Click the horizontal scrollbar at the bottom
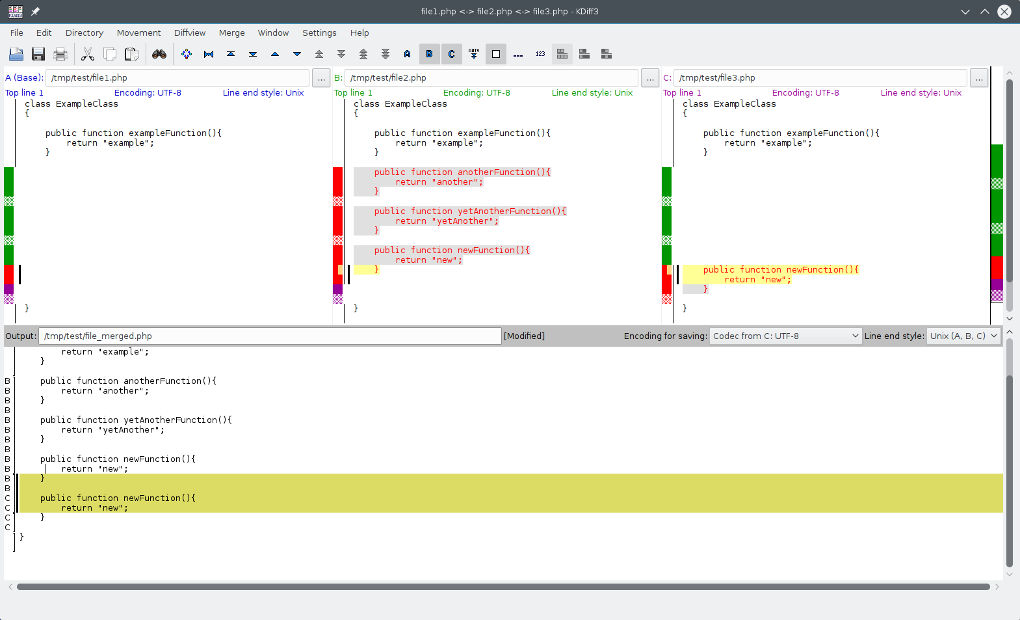The image size is (1020, 620). tap(503, 587)
